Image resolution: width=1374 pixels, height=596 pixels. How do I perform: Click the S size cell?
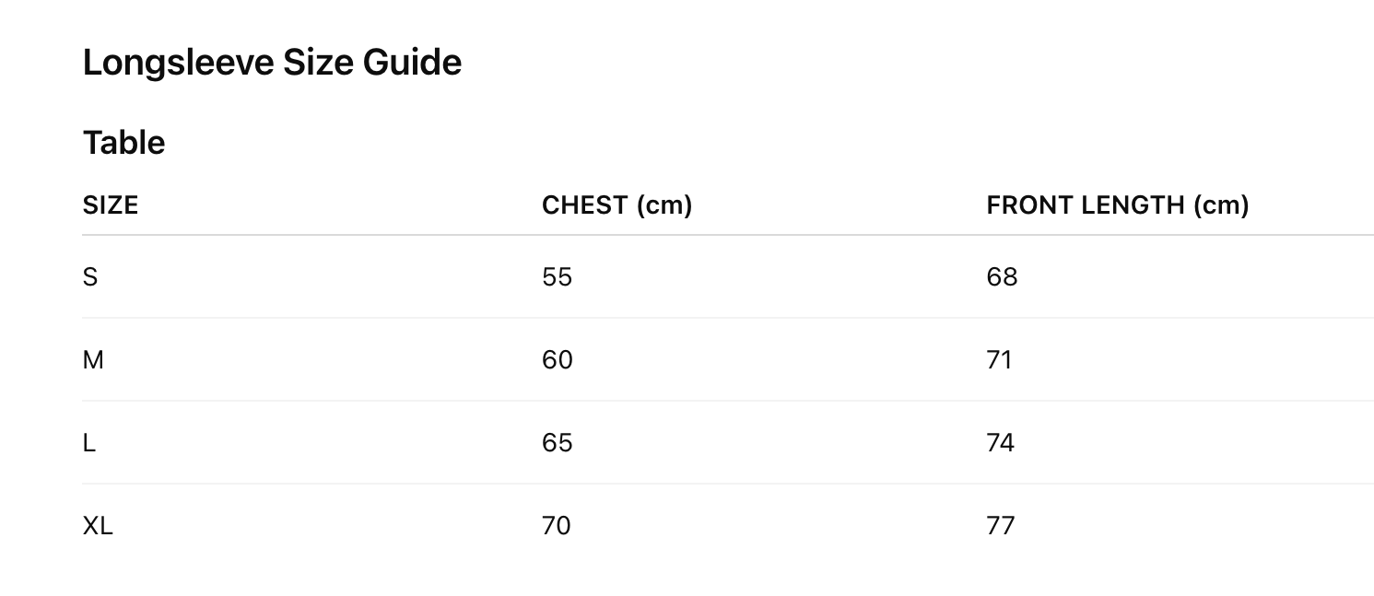coord(90,276)
